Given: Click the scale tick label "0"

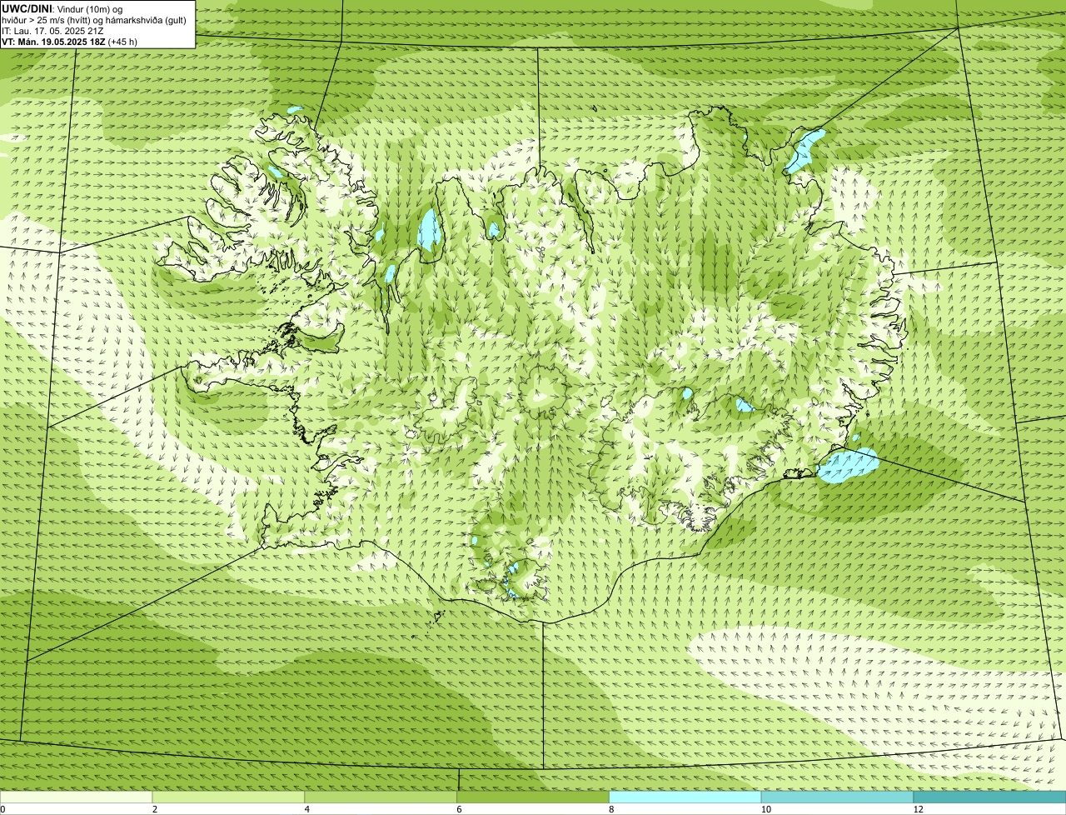Looking at the screenshot, I should [x=2, y=809].
